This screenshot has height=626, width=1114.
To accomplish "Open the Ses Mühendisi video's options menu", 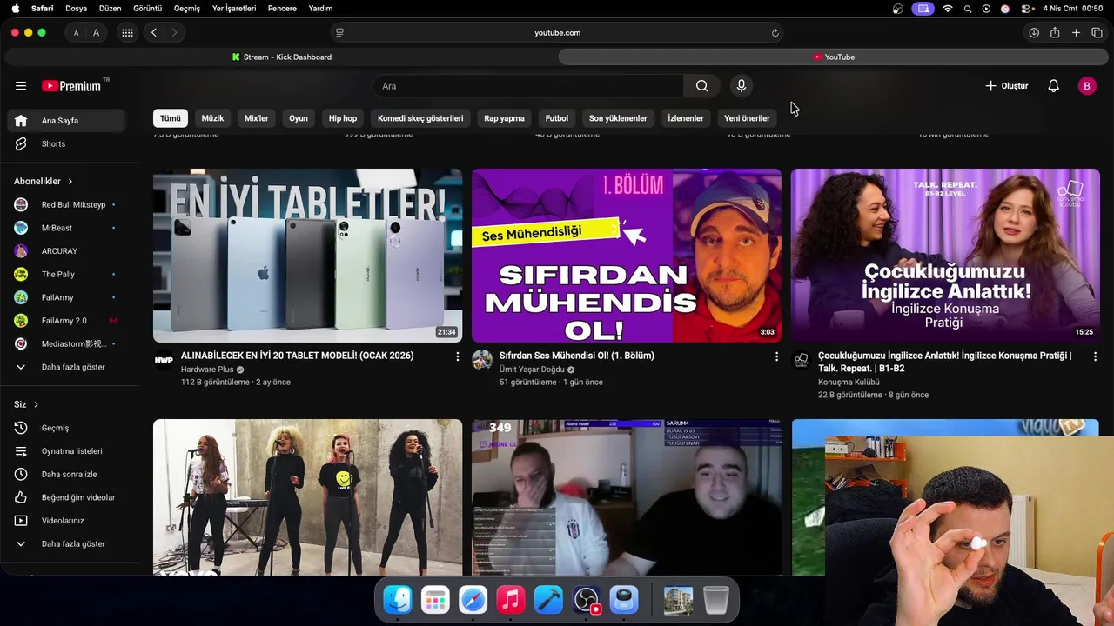I will 776,356.
